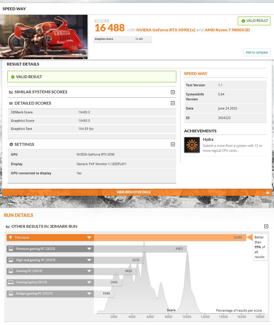Click the gear icon beside Settings heading
This screenshot has height=325, width=274.
coord(11,144)
